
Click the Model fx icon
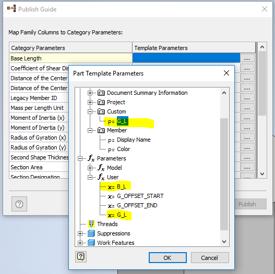pos(101,168)
